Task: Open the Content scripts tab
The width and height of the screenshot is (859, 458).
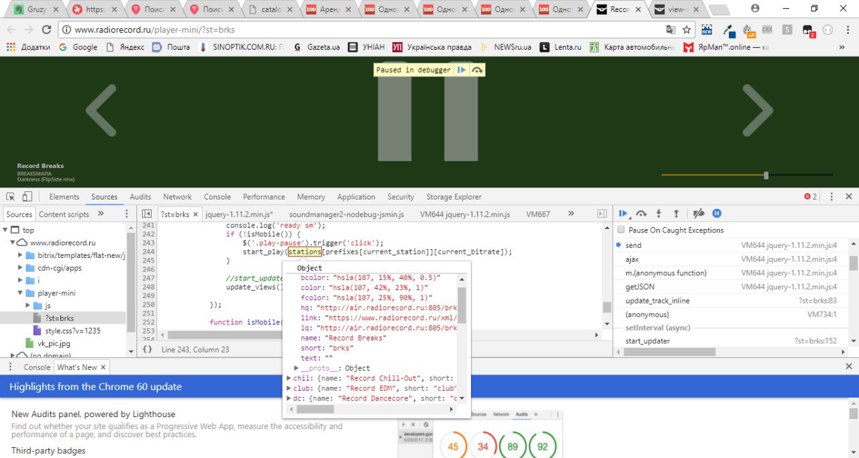Action: pos(64,214)
